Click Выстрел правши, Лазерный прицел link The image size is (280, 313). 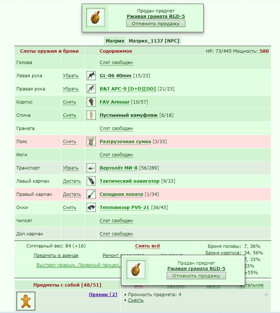[78, 265]
